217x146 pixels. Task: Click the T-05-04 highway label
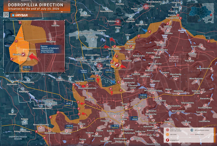point(143,96)
